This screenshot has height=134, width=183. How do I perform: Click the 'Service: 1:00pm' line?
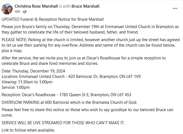[x=15, y=87]
